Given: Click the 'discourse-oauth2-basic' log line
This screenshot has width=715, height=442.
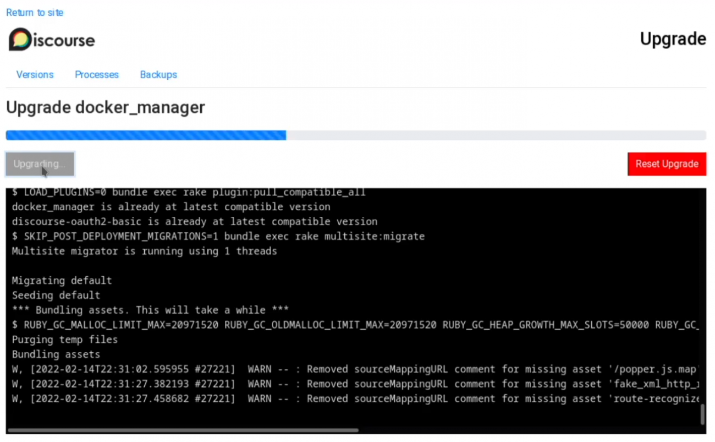Looking at the screenshot, I should (195, 222).
